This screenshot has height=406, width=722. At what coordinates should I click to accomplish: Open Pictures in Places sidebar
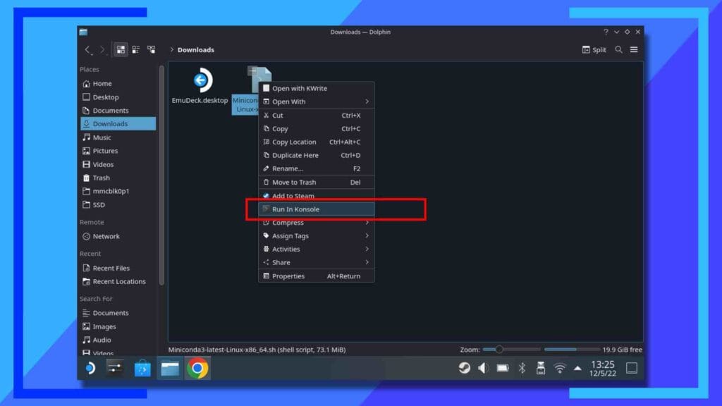click(118, 151)
